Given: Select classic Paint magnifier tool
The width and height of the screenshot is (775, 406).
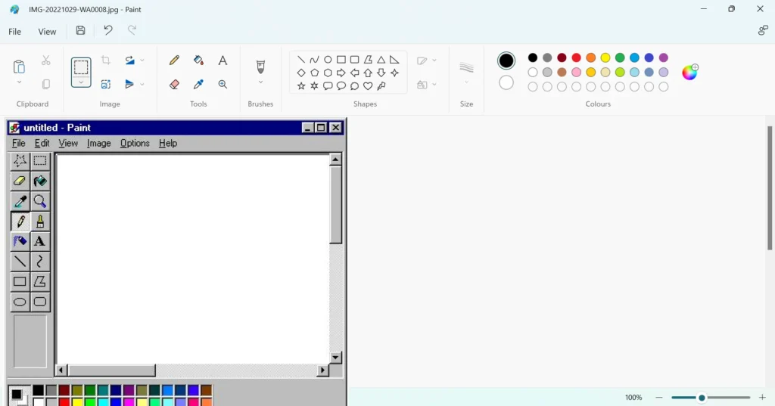Looking at the screenshot, I should pyautogui.click(x=40, y=201).
